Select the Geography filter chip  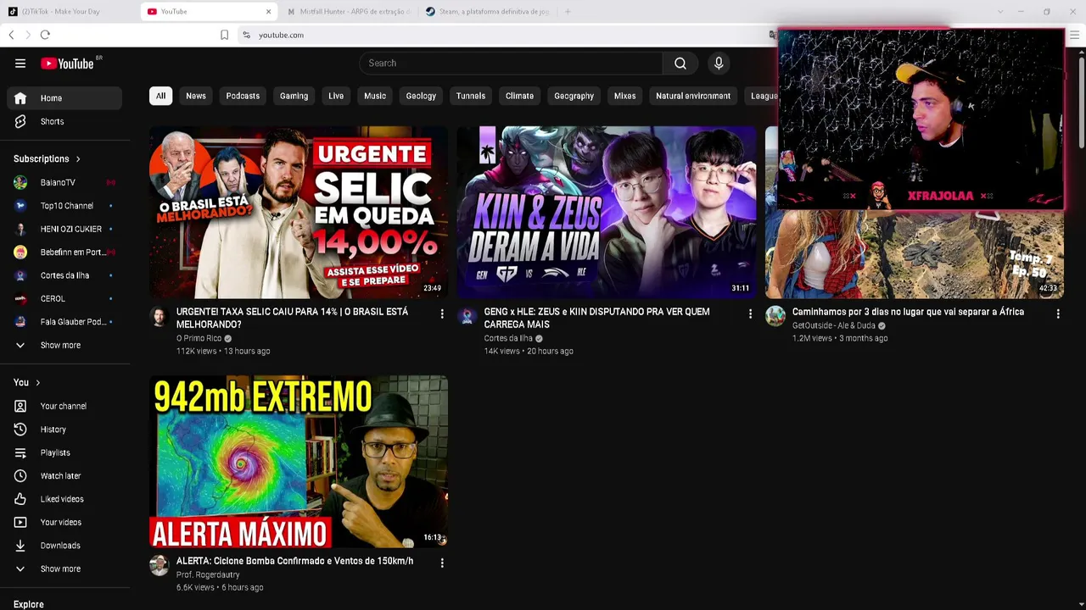(x=574, y=96)
